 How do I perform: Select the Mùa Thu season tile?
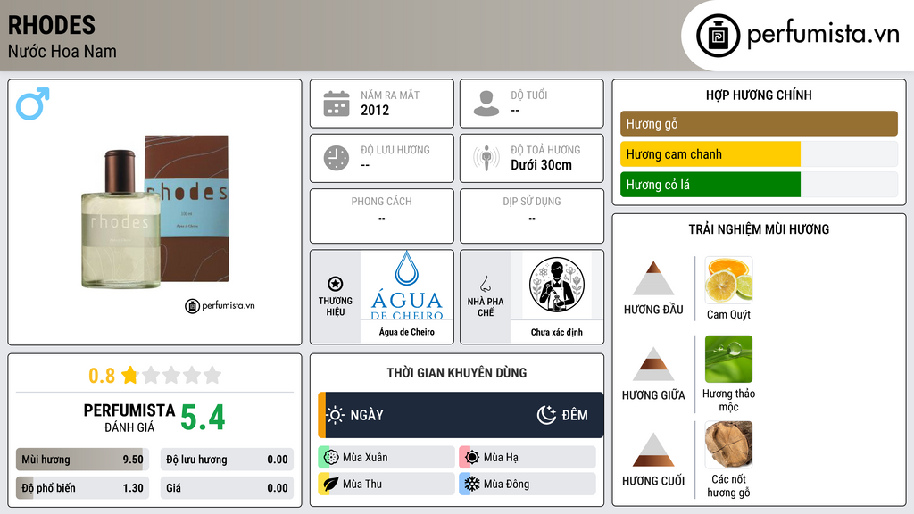click(386, 484)
